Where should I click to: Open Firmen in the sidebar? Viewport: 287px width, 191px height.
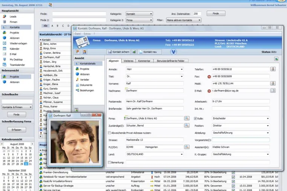tap(14, 22)
